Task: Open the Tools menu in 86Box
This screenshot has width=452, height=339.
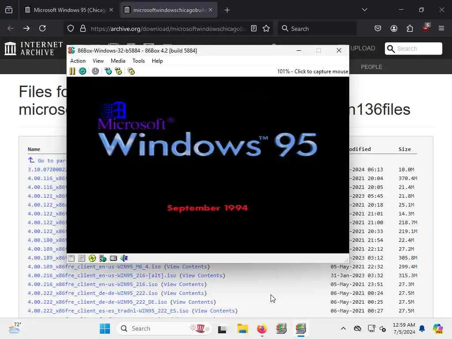Action: tap(138, 61)
